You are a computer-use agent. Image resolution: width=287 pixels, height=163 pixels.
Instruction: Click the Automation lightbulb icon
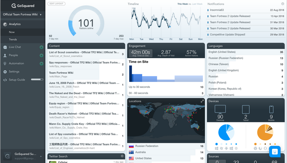pos(5,63)
